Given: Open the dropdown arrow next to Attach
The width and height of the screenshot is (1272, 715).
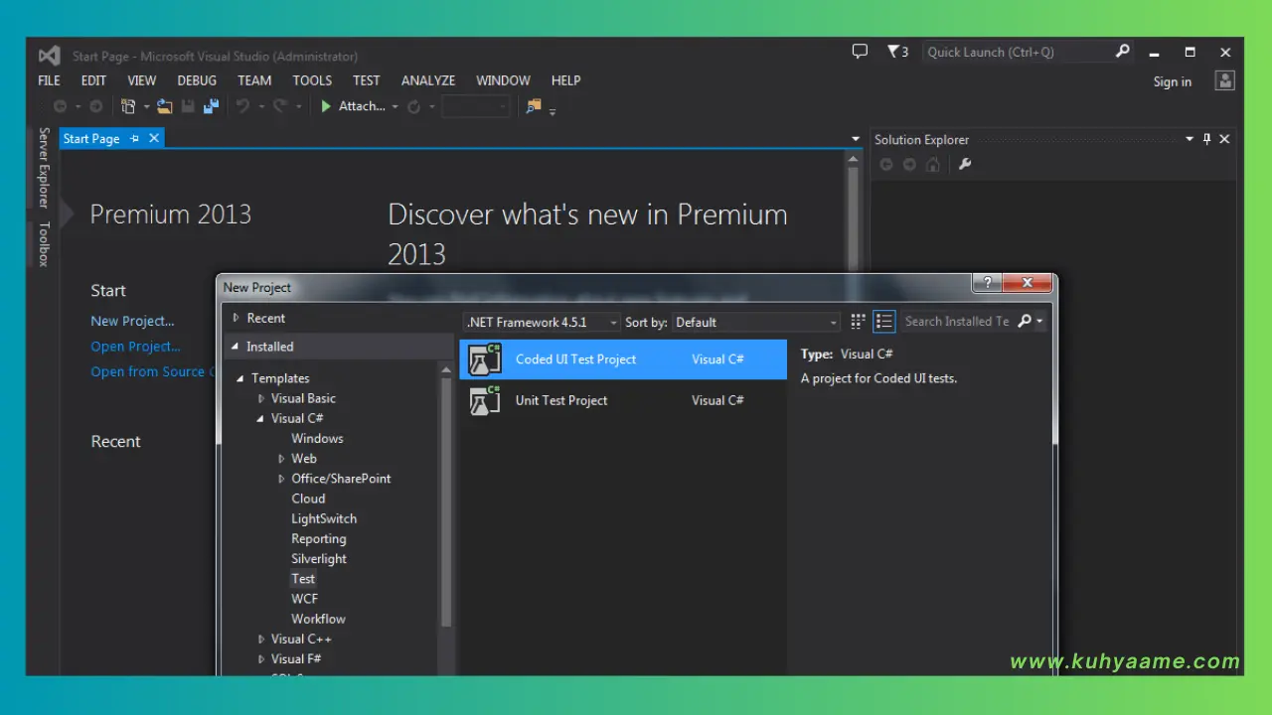Looking at the screenshot, I should pos(395,107).
